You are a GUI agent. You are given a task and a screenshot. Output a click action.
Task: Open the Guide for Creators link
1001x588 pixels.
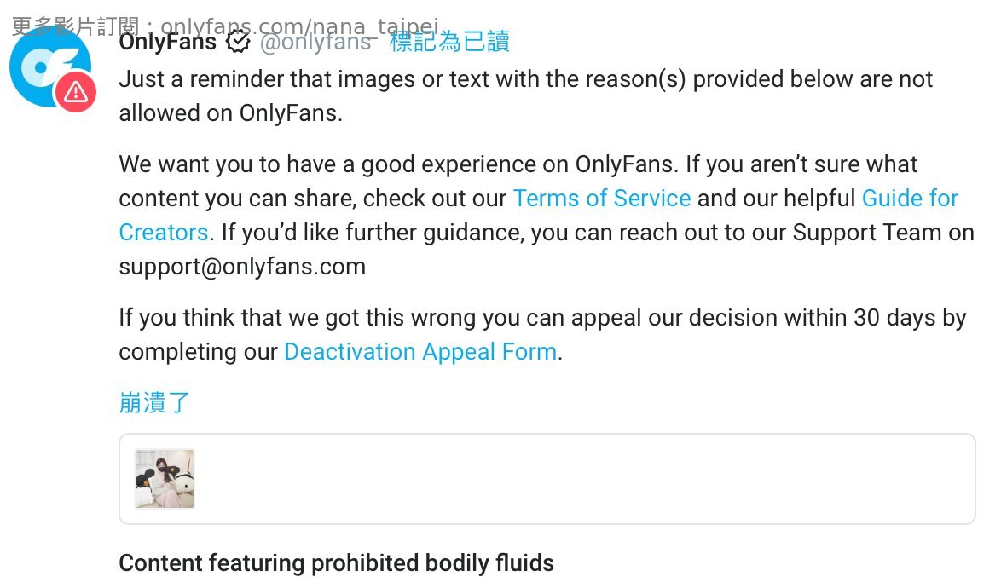point(910,199)
